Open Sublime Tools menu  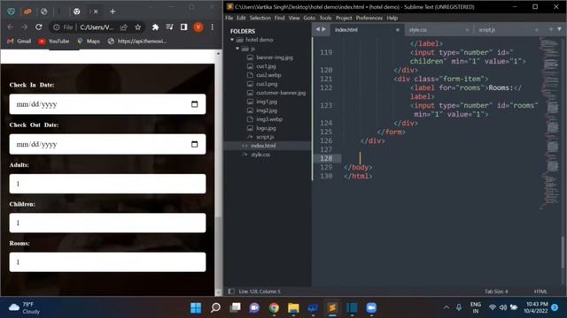point(325,18)
